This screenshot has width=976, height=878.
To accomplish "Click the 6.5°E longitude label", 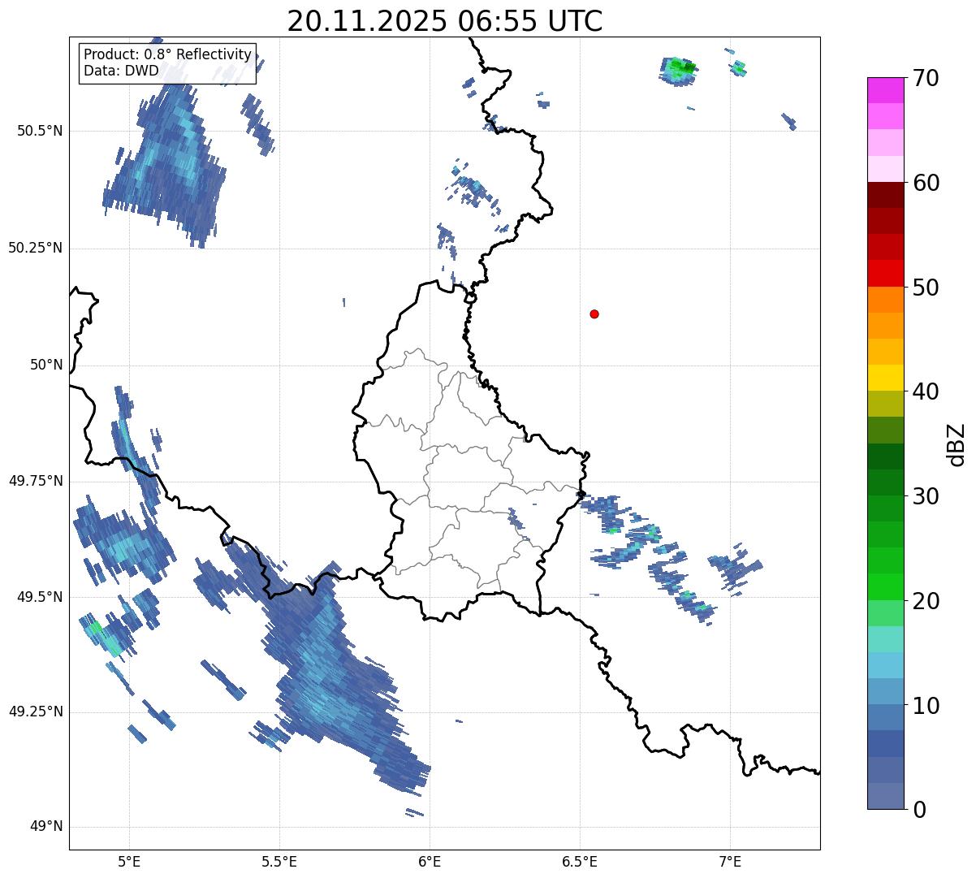I will pos(580,861).
